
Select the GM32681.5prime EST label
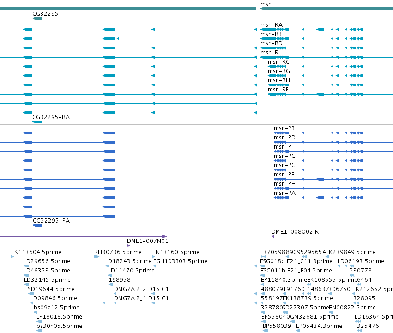pos(314,317)
